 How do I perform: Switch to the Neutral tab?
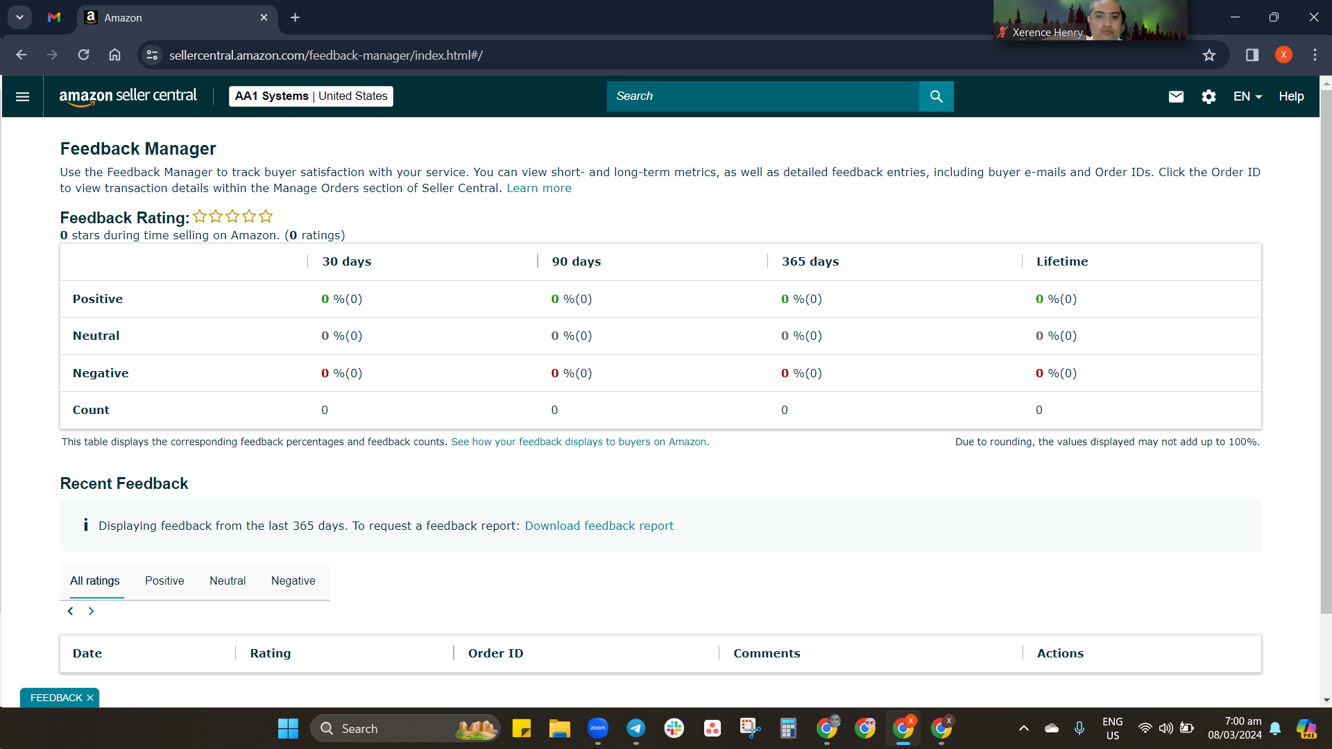tap(228, 581)
